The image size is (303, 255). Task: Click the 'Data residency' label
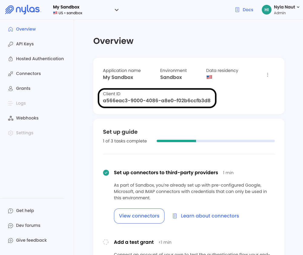222,70
